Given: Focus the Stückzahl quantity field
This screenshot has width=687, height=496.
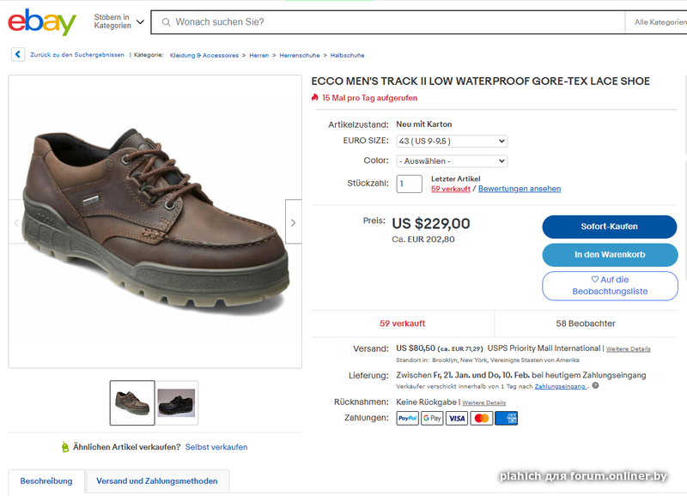Looking at the screenshot, I should point(409,184).
